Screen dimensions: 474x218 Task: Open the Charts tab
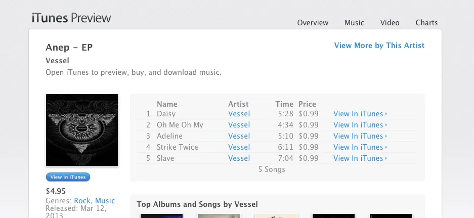pos(426,23)
